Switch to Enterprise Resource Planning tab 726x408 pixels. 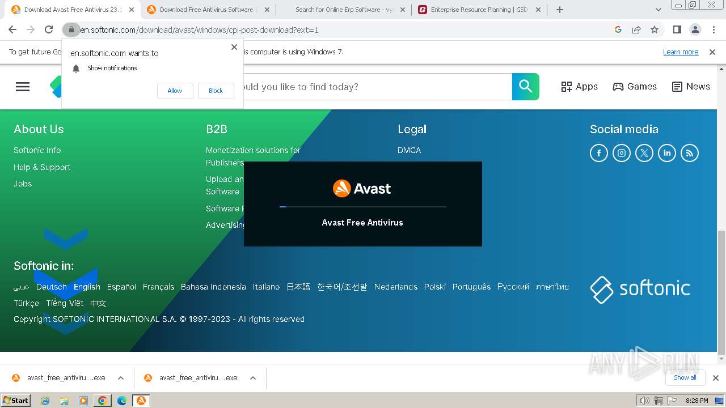pyautogui.click(x=479, y=10)
